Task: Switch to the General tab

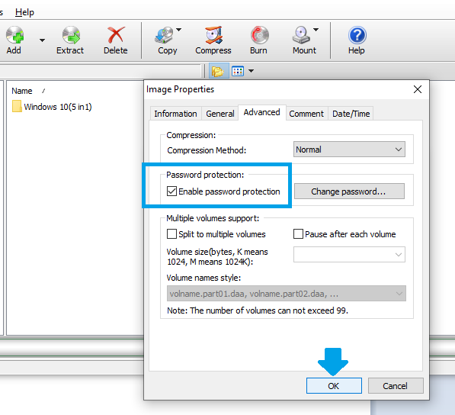Action: [220, 114]
